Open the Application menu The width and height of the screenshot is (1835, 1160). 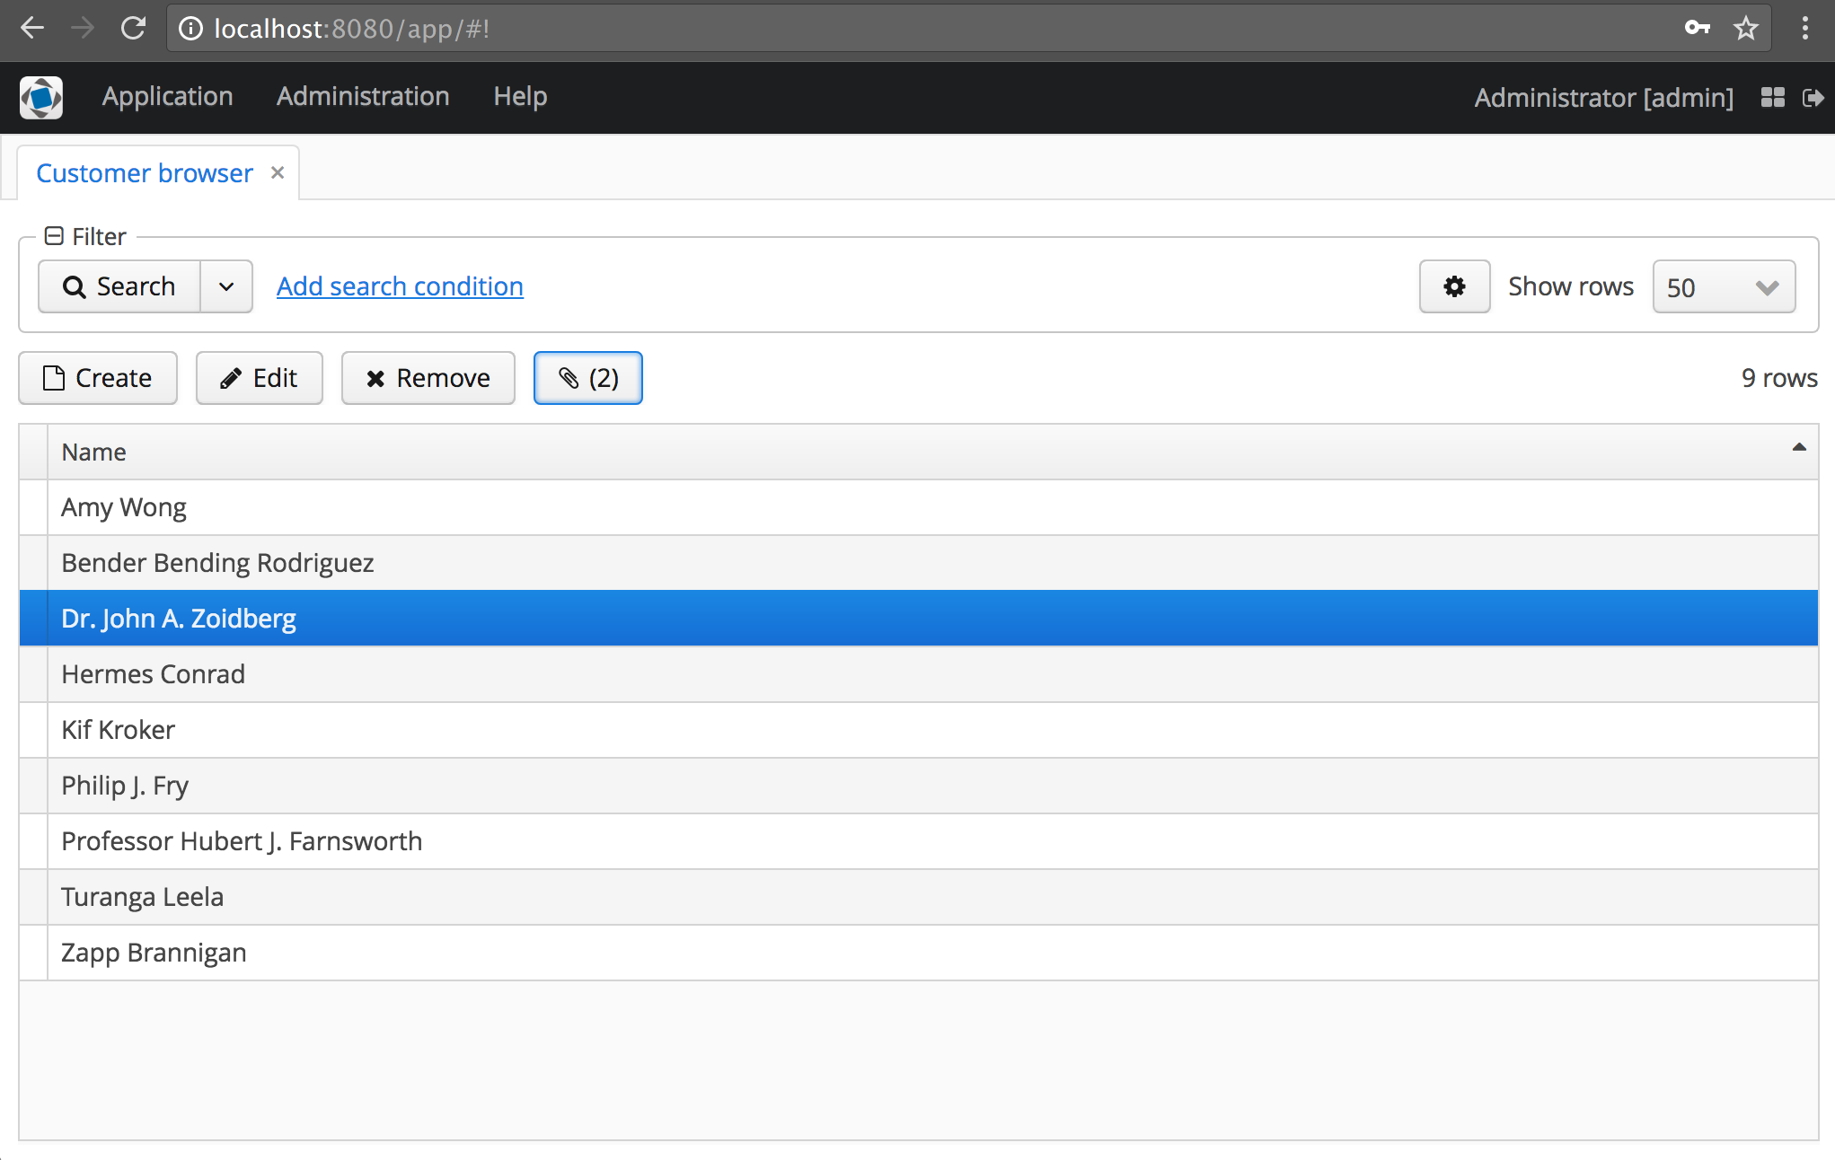[168, 96]
